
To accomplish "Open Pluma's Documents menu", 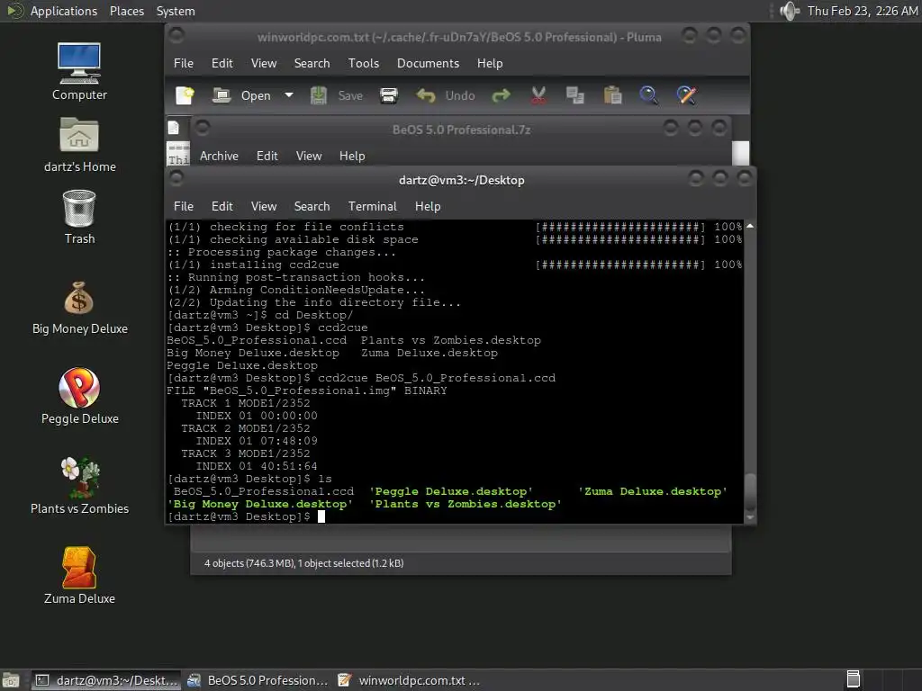I will click(428, 63).
